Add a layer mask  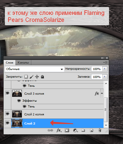click(67, 130)
